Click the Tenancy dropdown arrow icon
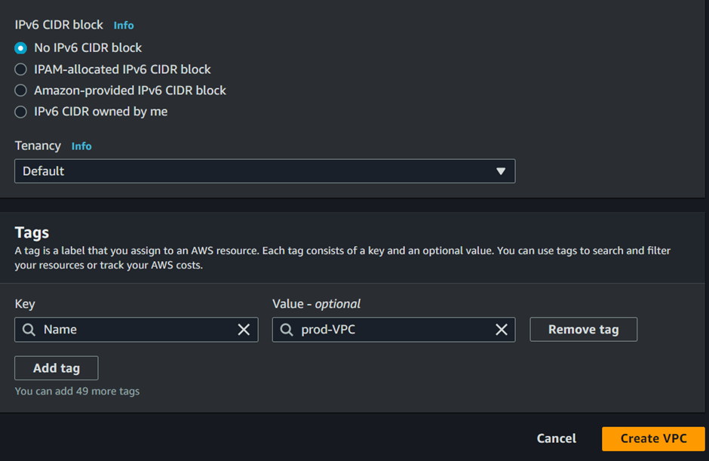Screen dimensions: 709x461 (501, 171)
